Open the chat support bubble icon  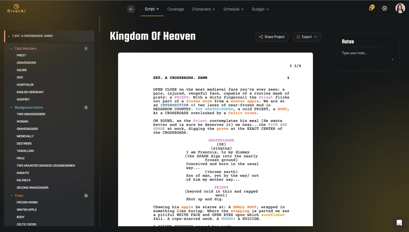399,223
